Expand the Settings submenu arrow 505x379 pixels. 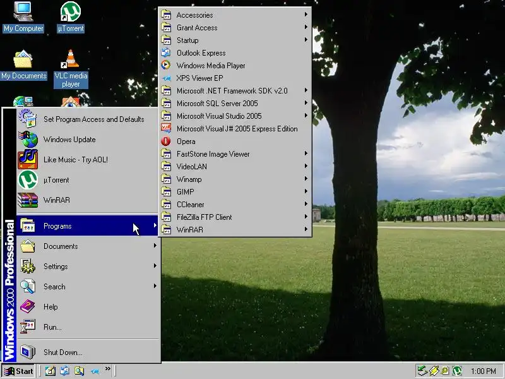155,266
